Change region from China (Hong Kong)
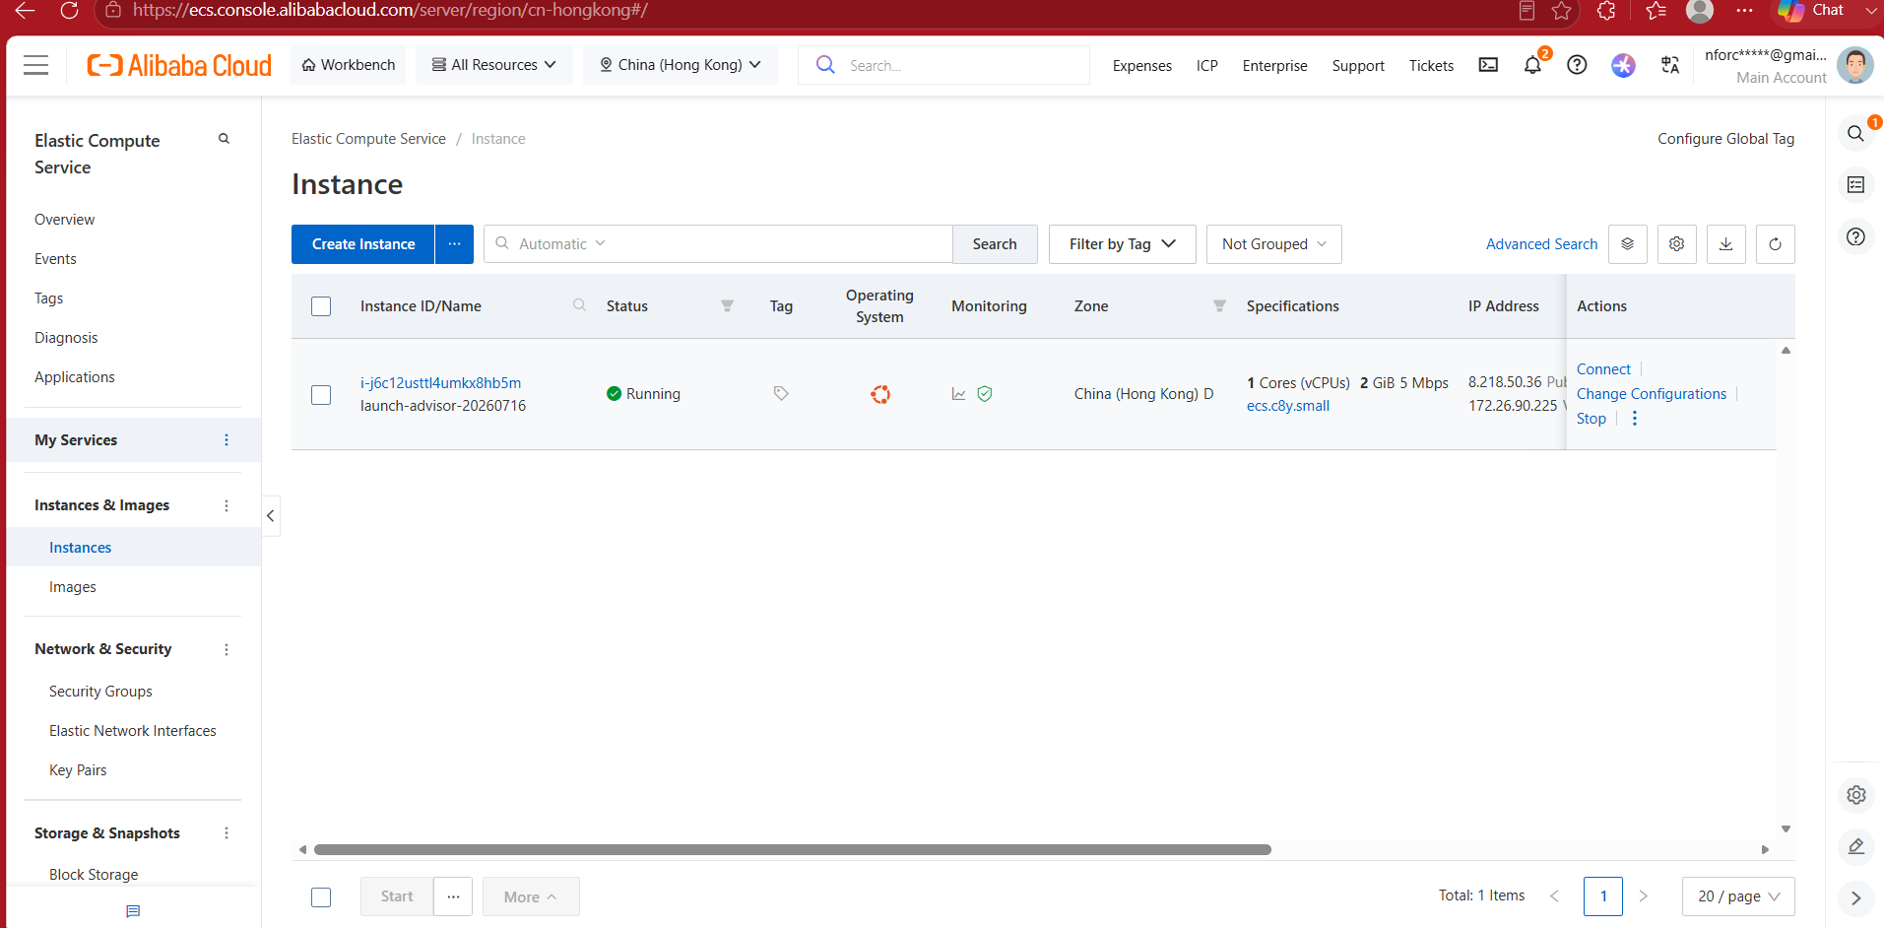 681,65
